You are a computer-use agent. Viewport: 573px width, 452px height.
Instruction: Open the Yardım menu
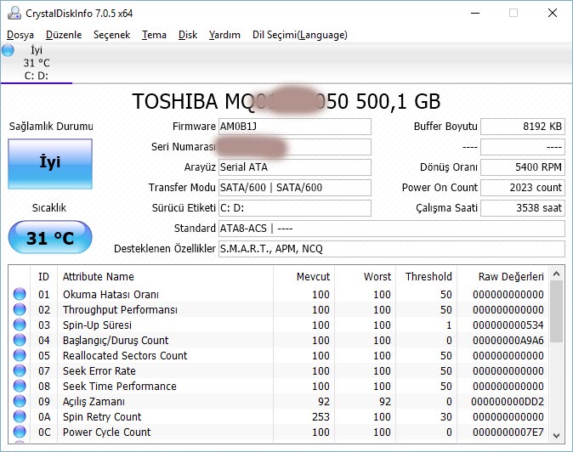(x=224, y=35)
